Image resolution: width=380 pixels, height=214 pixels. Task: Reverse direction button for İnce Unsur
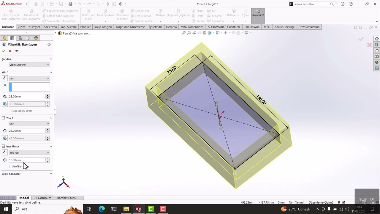coord(4,152)
